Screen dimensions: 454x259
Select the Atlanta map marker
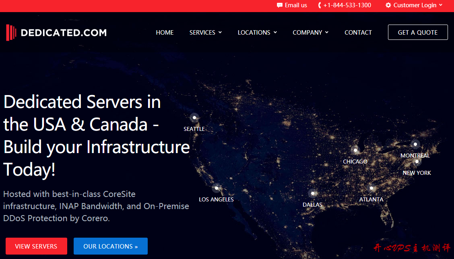tap(371, 188)
